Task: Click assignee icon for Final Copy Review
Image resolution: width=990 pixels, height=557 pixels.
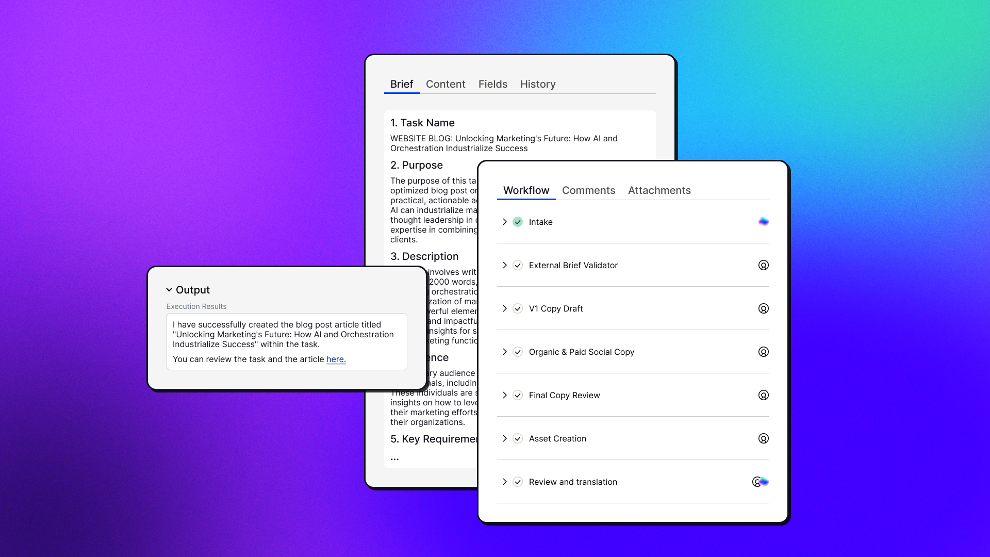Action: pos(764,395)
